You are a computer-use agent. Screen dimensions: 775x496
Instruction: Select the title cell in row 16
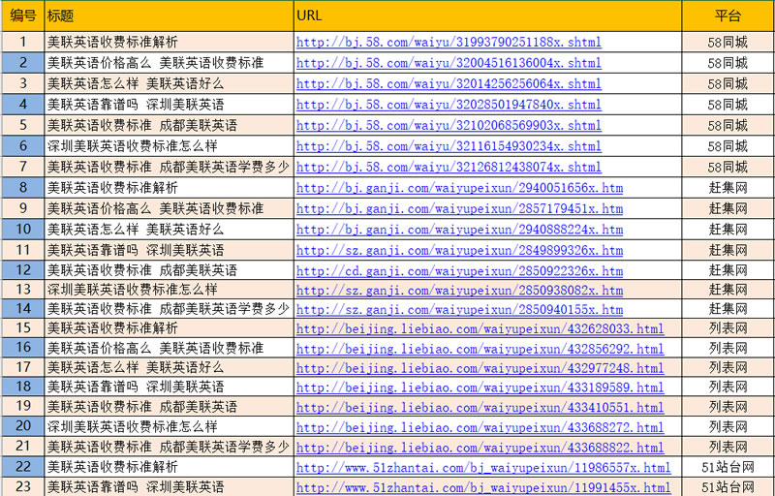169,348
